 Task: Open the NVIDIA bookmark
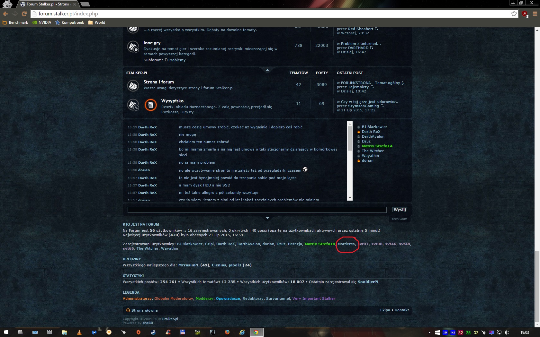pos(41,22)
